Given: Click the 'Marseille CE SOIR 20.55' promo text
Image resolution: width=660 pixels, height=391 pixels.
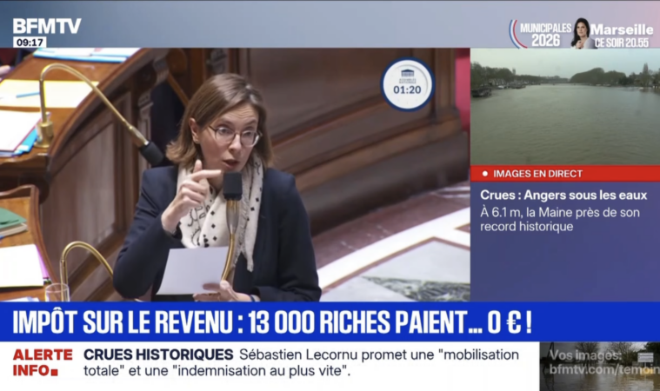Looking at the screenshot, I should point(623,35).
